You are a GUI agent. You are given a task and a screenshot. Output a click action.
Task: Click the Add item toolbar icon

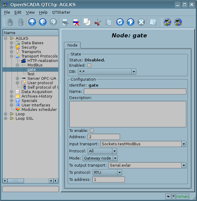point(65,22)
